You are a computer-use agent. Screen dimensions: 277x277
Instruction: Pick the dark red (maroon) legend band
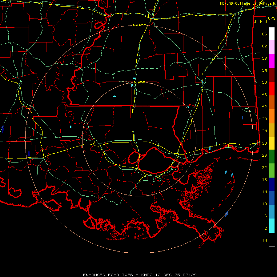pyautogui.click(x=272, y=75)
